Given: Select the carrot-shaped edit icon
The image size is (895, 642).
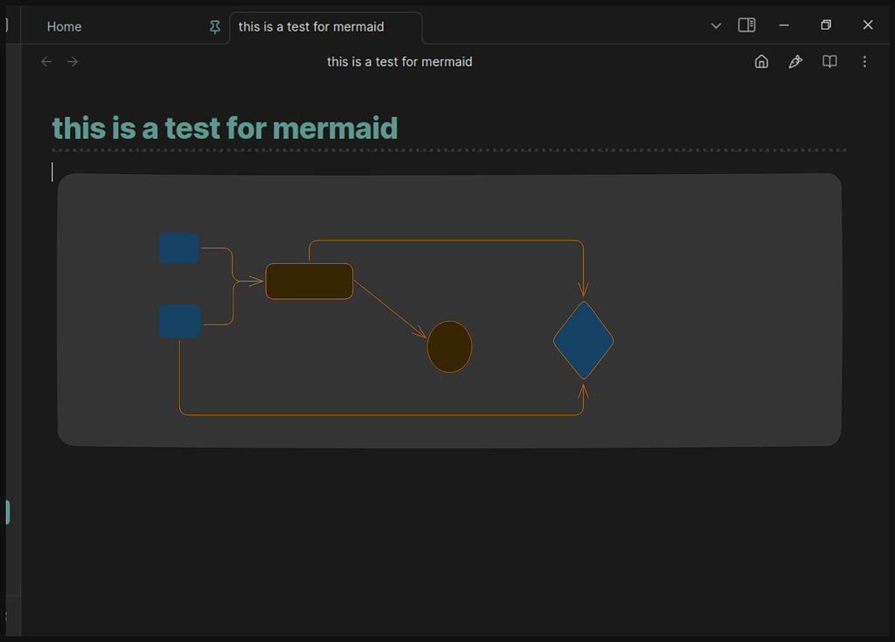Looking at the screenshot, I should (795, 61).
